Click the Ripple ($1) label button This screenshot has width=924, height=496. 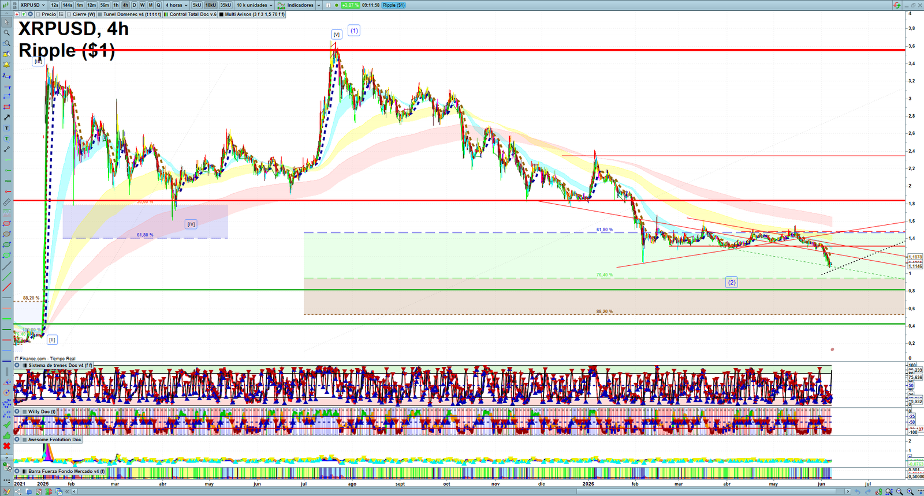point(394,5)
